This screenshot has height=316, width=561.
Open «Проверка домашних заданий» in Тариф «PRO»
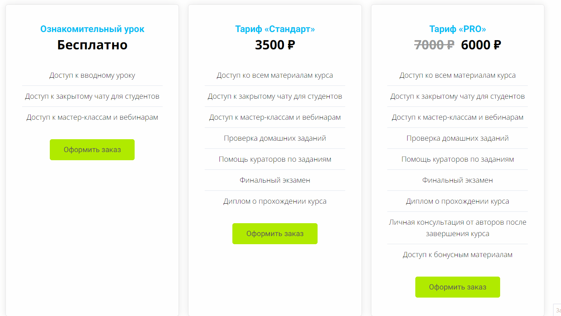[x=457, y=138]
